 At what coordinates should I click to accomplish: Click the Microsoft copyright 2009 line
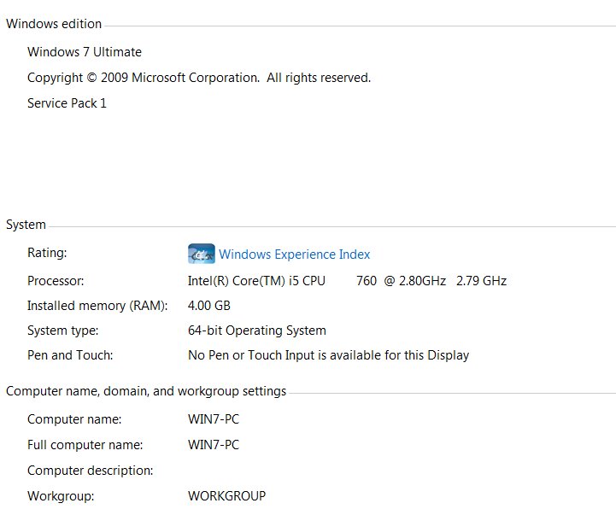click(199, 78)
